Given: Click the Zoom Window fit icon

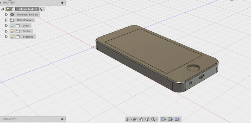Looking at the screenshot, I should coord(153,119).
